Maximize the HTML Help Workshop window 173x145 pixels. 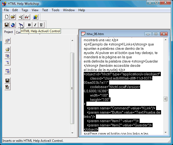[x=157, y=2]
